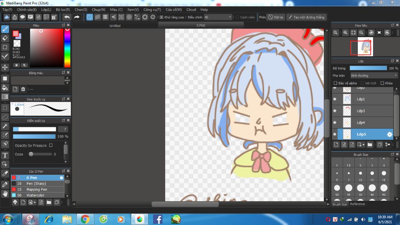
Task: Select the Rectangle Select tool
Action: coord(5,108)
